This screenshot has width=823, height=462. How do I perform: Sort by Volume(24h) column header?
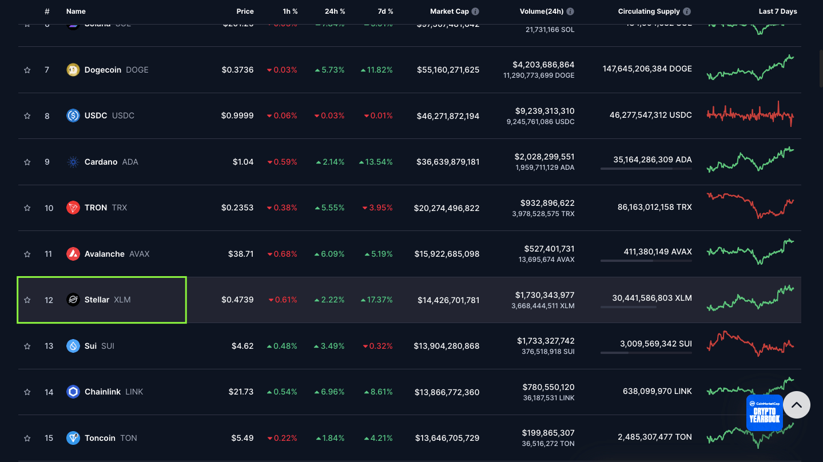coord(542,11)
